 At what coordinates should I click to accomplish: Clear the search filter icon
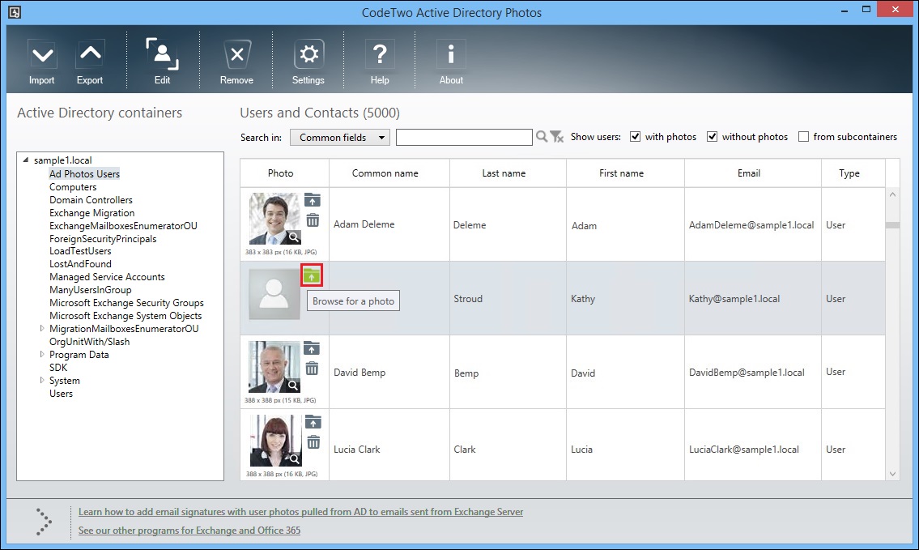[x=557, y=137]
